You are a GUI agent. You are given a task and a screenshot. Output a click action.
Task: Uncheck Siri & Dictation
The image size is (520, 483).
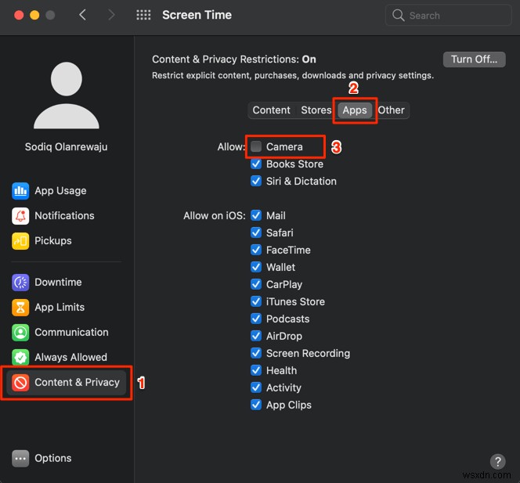256,181
